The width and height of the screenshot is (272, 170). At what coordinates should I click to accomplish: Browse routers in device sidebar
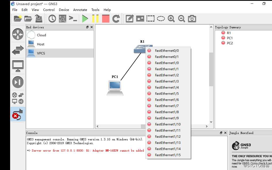pyautogui.click(x=18, y=34)
